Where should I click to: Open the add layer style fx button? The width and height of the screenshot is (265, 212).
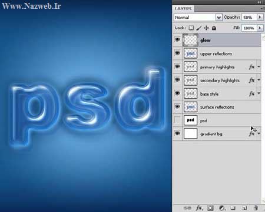point(199,208)
